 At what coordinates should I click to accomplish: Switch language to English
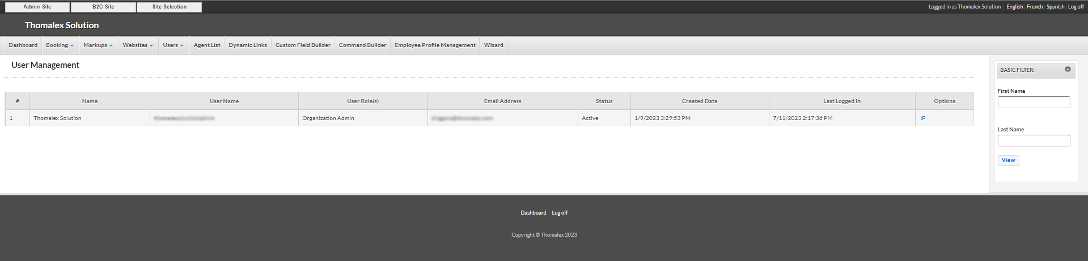coord(1014,7)
